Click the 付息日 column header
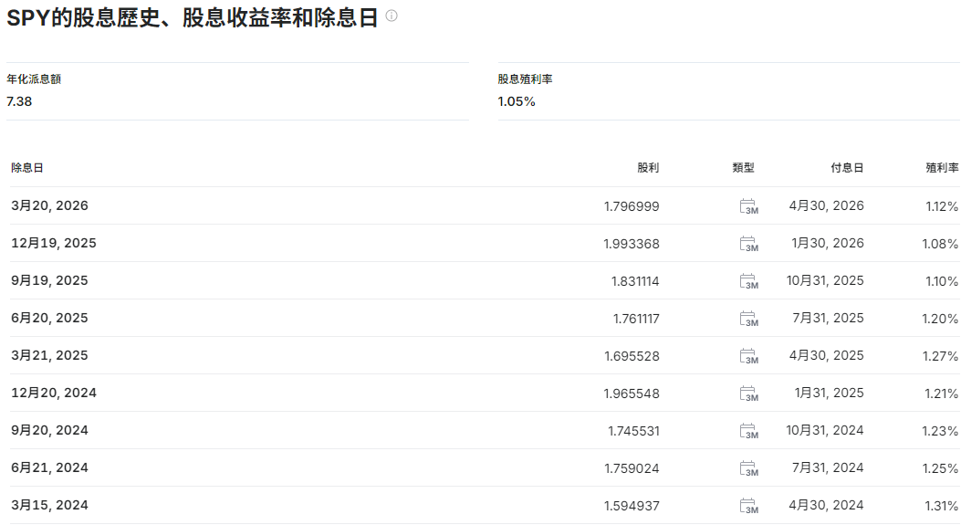Image resolution: width=961 pixels, height=525 pixels. pyautogui.click(x=846, y=168)
